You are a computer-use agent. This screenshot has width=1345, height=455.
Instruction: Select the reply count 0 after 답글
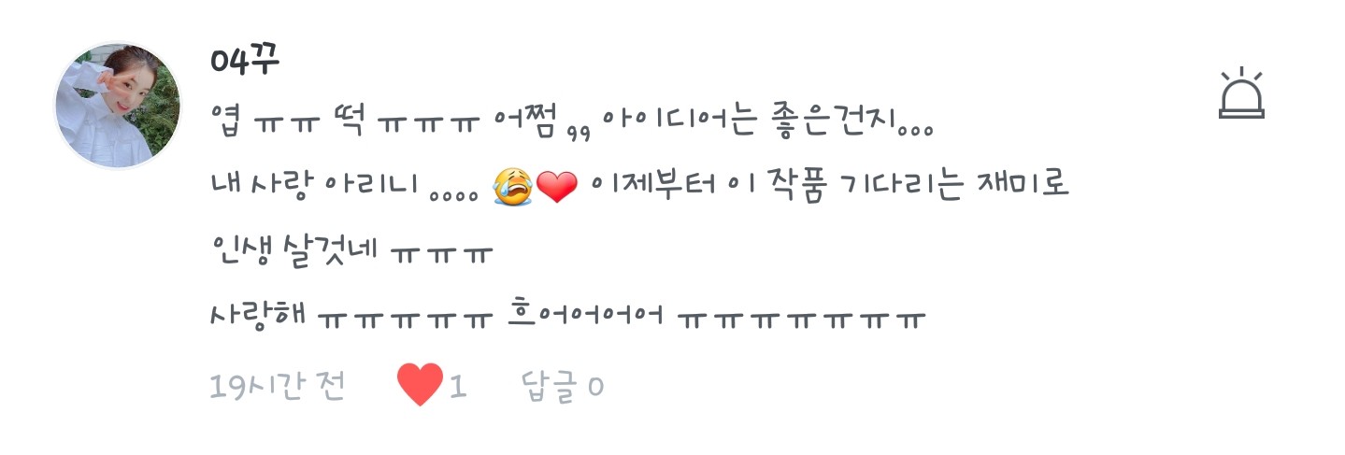pyautogui.click(x=595, y=387)
